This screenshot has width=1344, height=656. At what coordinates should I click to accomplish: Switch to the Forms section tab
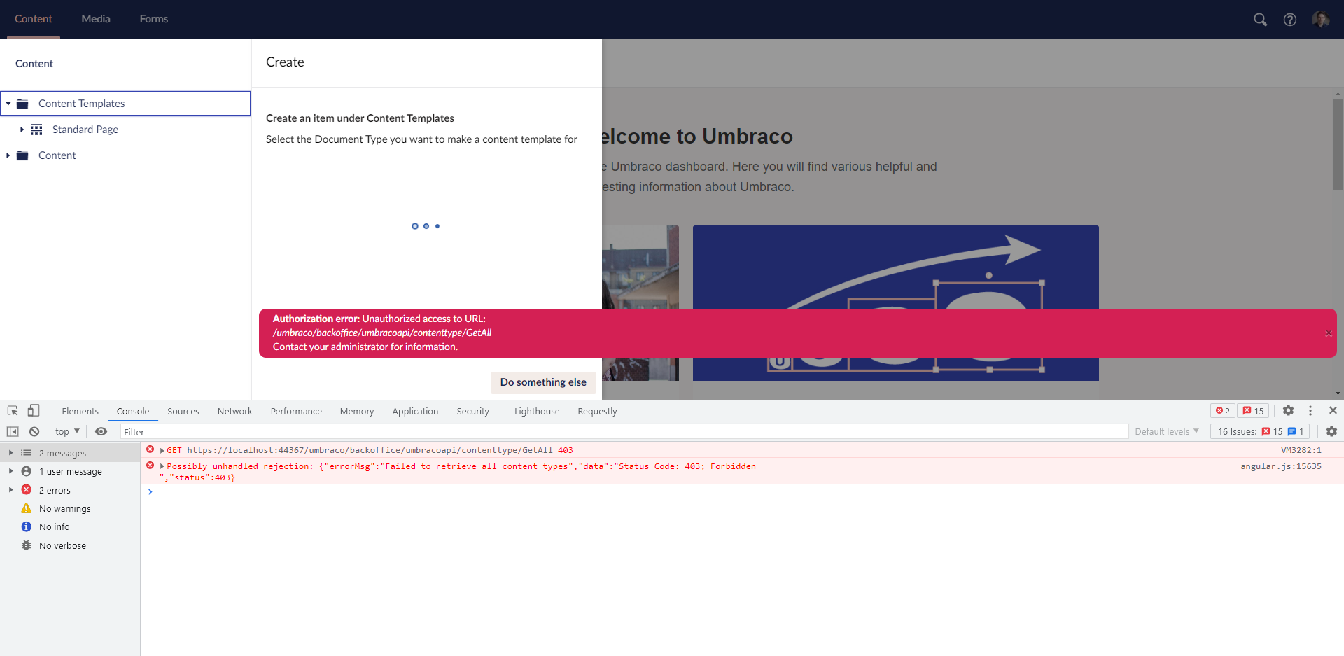click(x=154, y=19)
